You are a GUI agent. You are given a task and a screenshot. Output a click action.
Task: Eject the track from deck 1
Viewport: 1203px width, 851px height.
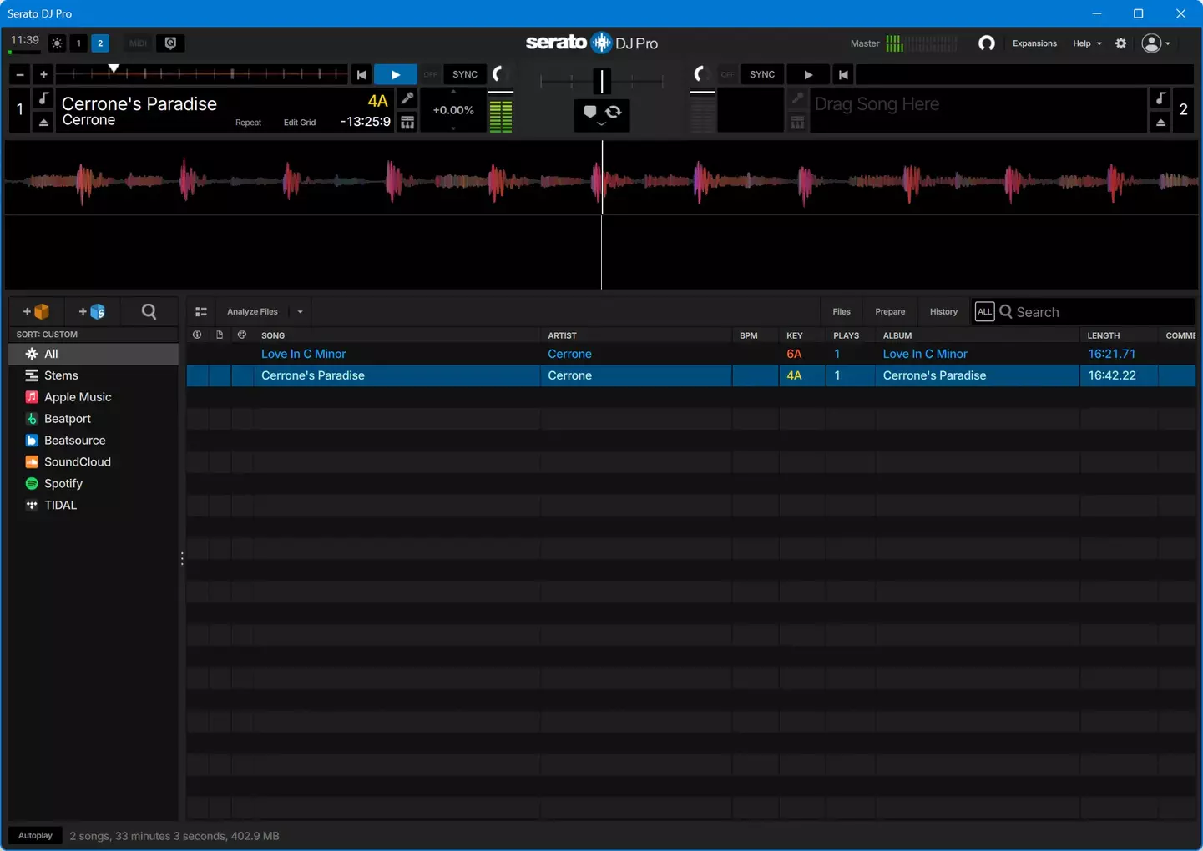43,123
